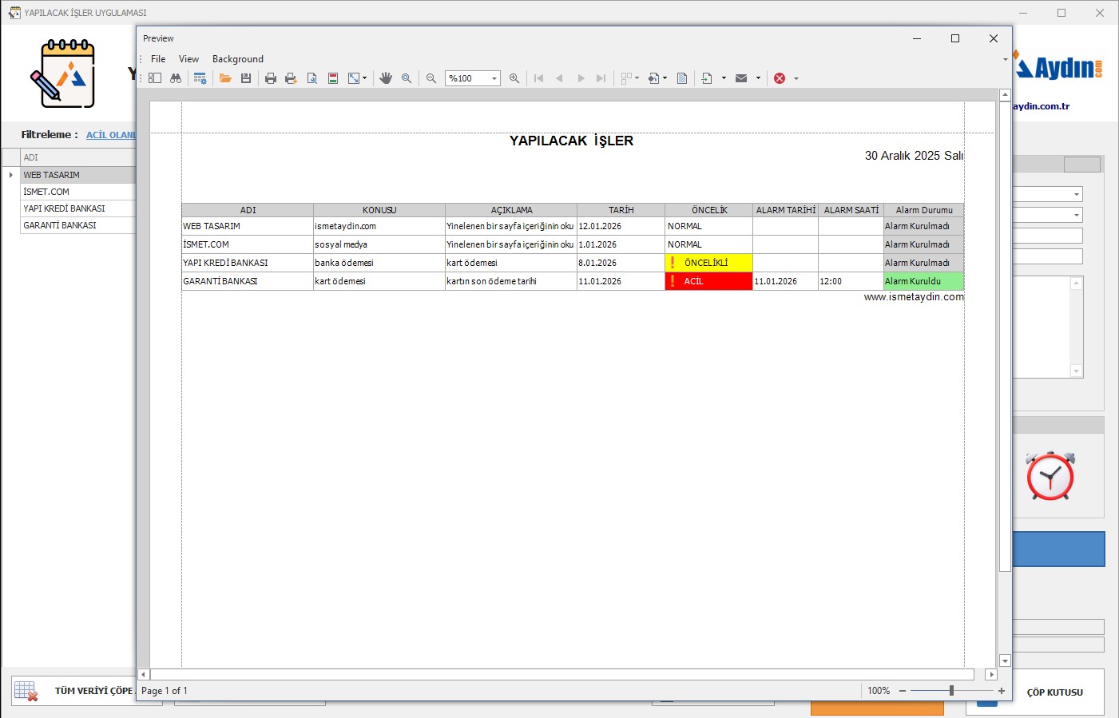Expand the send via e-mail dropdown arrow
The image size is (1119, 718).
click(x=758, y=78)
